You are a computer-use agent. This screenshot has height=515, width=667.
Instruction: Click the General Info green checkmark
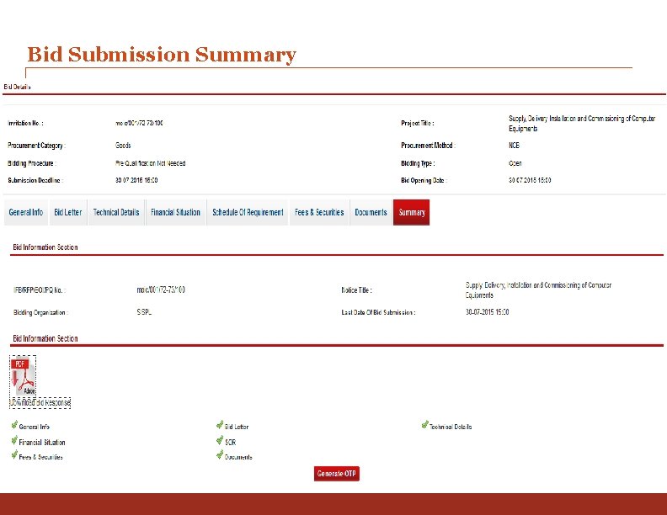[x=14, y=425]
